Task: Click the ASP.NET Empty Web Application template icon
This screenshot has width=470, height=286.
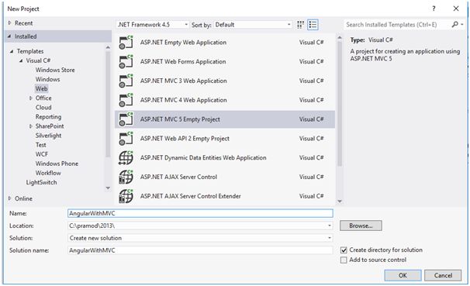Action: click(x=126, y=42)
